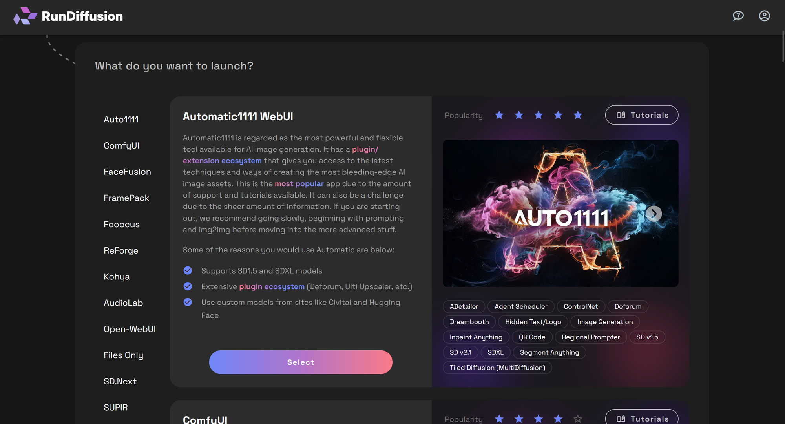Screen dimensions: 785x424
Task: Select Open-WebUI in the app list
Action: click(x=130, y=329)
